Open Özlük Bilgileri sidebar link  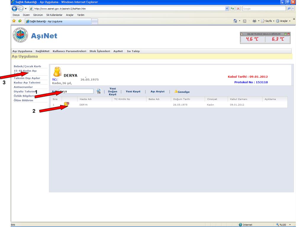tap(24, 96)
